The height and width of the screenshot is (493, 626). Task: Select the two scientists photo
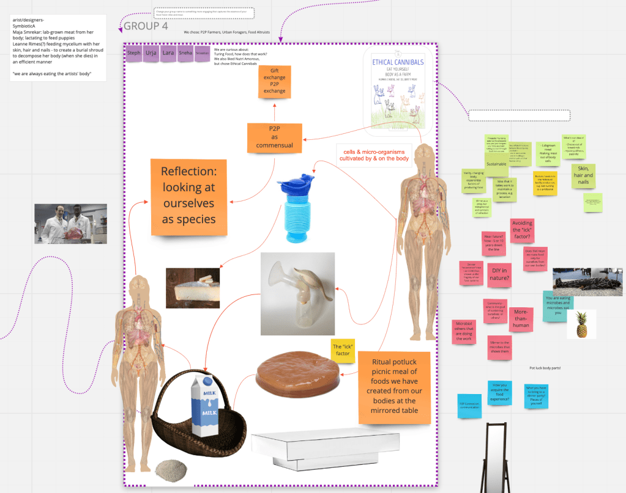71,224
